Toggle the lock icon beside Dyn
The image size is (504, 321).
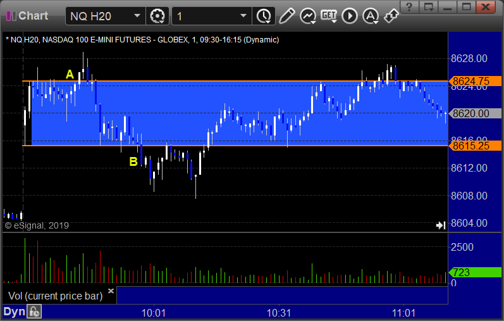[34, 312]
